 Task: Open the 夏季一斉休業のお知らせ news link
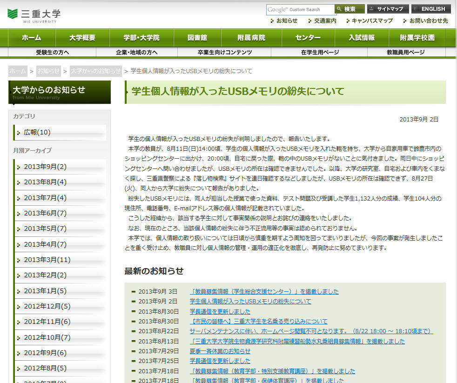[x=220, y=351]
